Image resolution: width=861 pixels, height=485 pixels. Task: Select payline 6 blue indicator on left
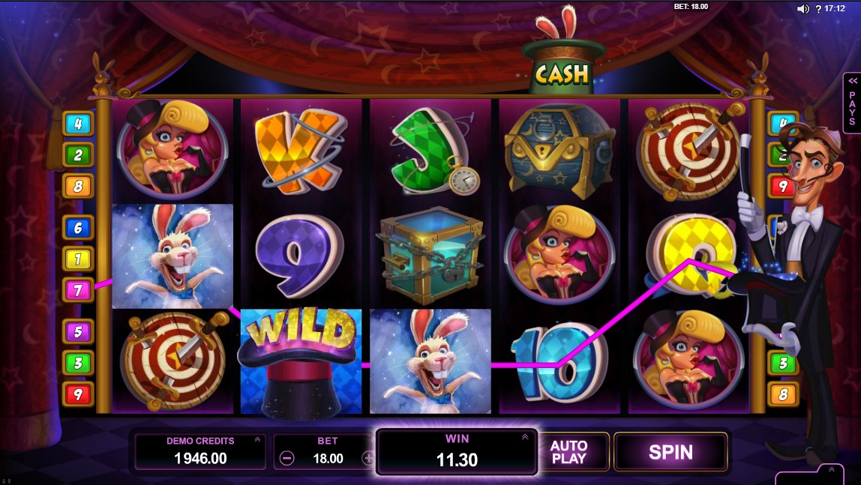(x=77, y=228)
